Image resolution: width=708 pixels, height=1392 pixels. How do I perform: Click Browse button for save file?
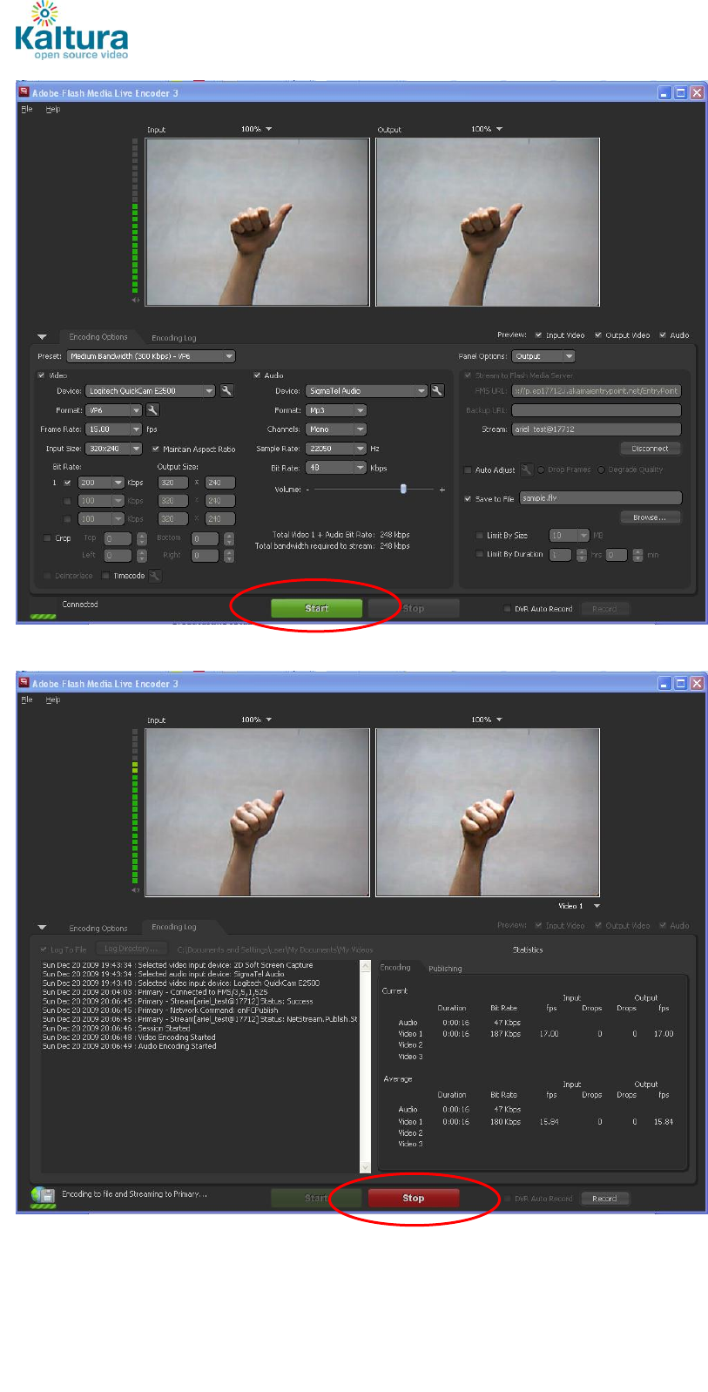coord(651,517)
